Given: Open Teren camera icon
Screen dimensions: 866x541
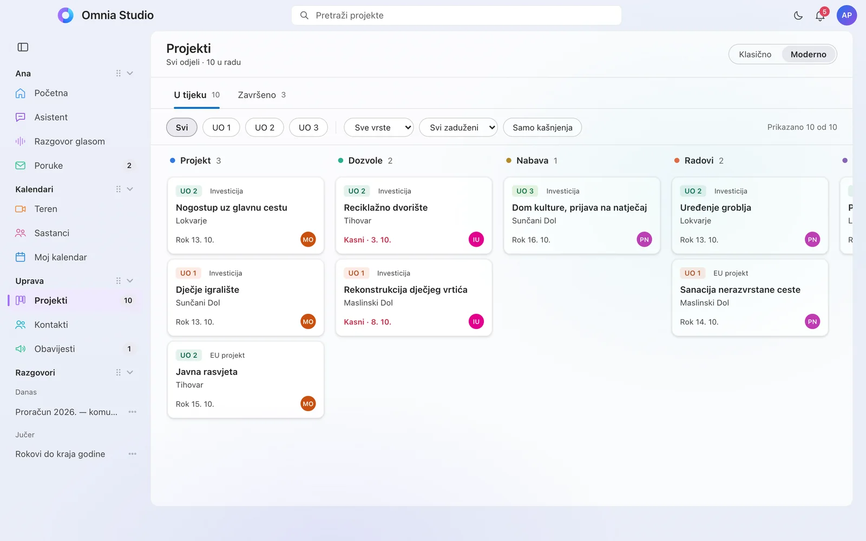Looking at the screenshot, I should click(21, 209).
